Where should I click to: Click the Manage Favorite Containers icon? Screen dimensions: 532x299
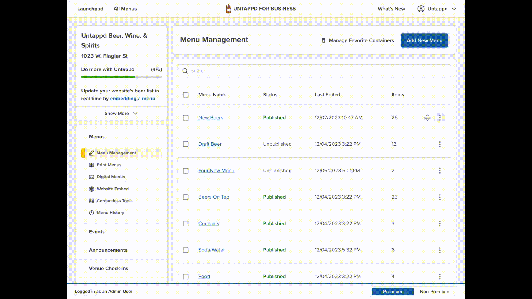[x=323, y=40]
